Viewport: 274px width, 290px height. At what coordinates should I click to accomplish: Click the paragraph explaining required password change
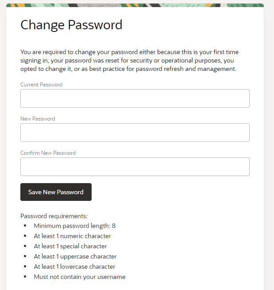point(129,60)
